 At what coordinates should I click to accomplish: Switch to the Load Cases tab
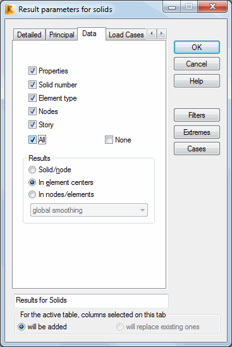pyautogui.click(x=126, y=35)
